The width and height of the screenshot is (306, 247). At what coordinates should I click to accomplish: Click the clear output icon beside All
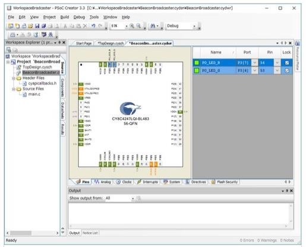(x=139, y=198)
